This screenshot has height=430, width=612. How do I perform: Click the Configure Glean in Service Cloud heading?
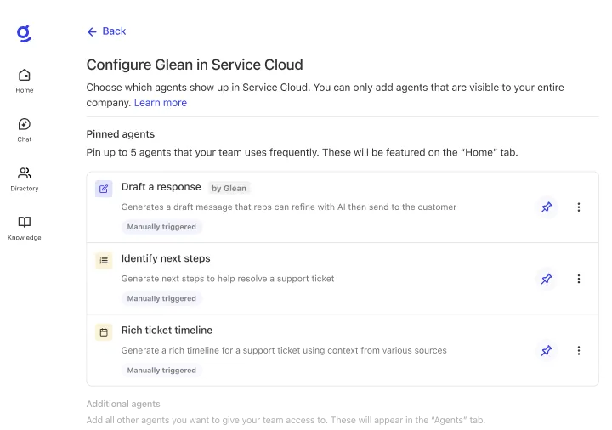coord(195,65)
